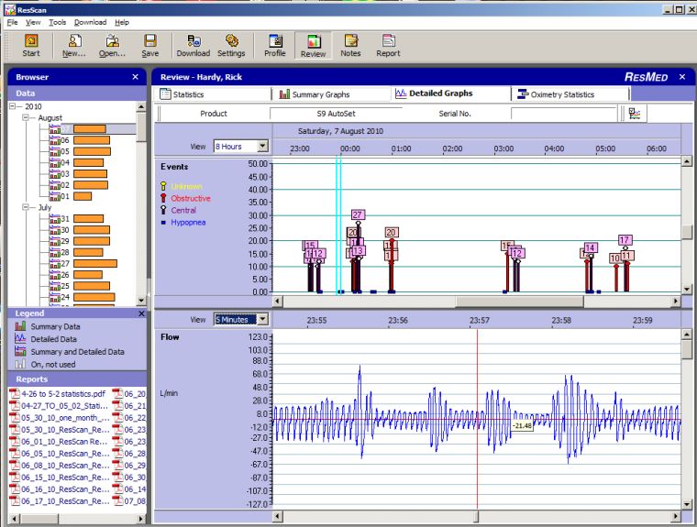Click Flow graph scroll right arrow
The width and height of the screenshot is (697, 527).
click(676, 516)
